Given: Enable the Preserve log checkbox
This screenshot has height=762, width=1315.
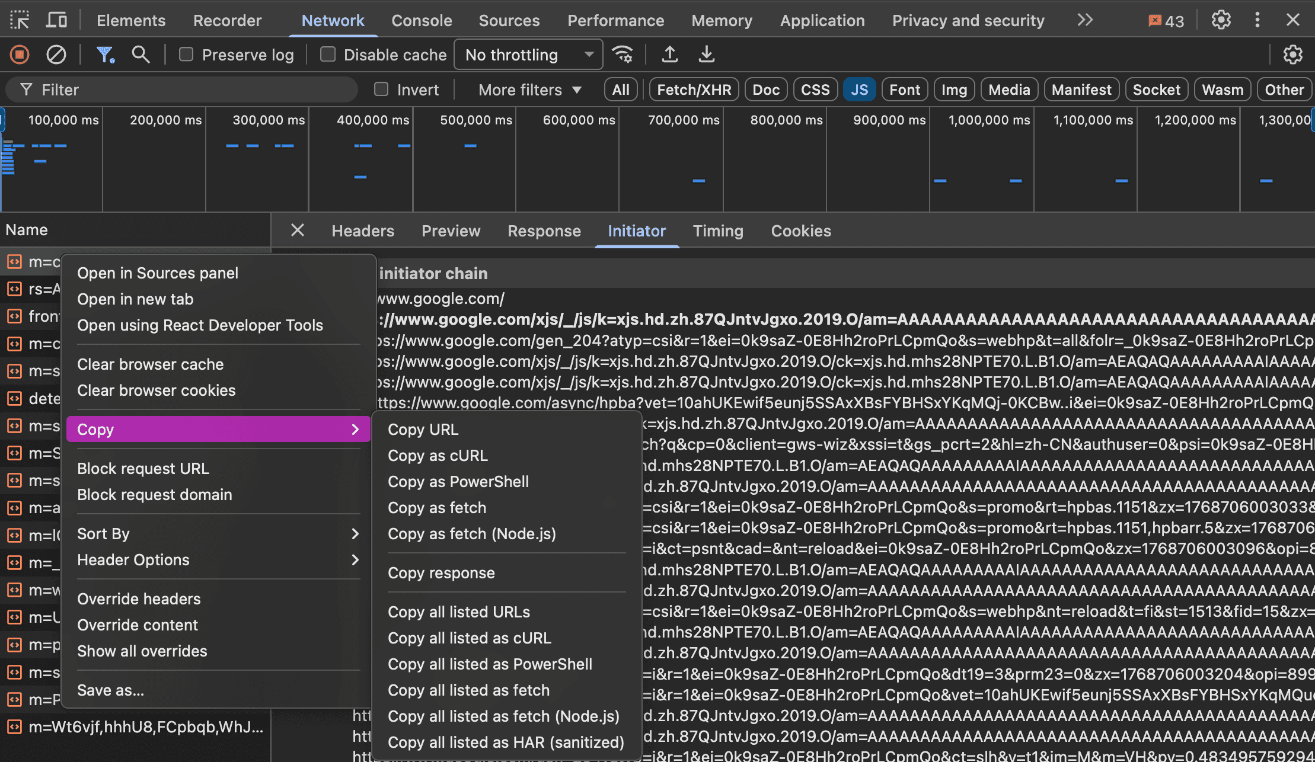Looking at the screenshot, I should pos(187,55).
